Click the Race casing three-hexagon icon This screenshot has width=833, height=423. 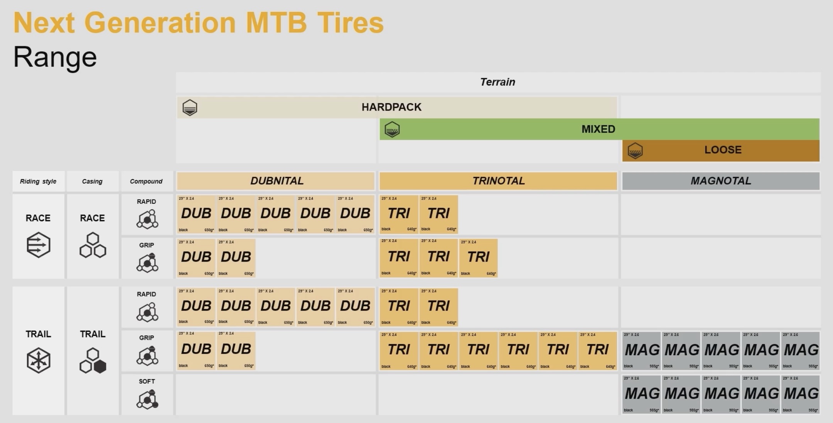(93, 245)
